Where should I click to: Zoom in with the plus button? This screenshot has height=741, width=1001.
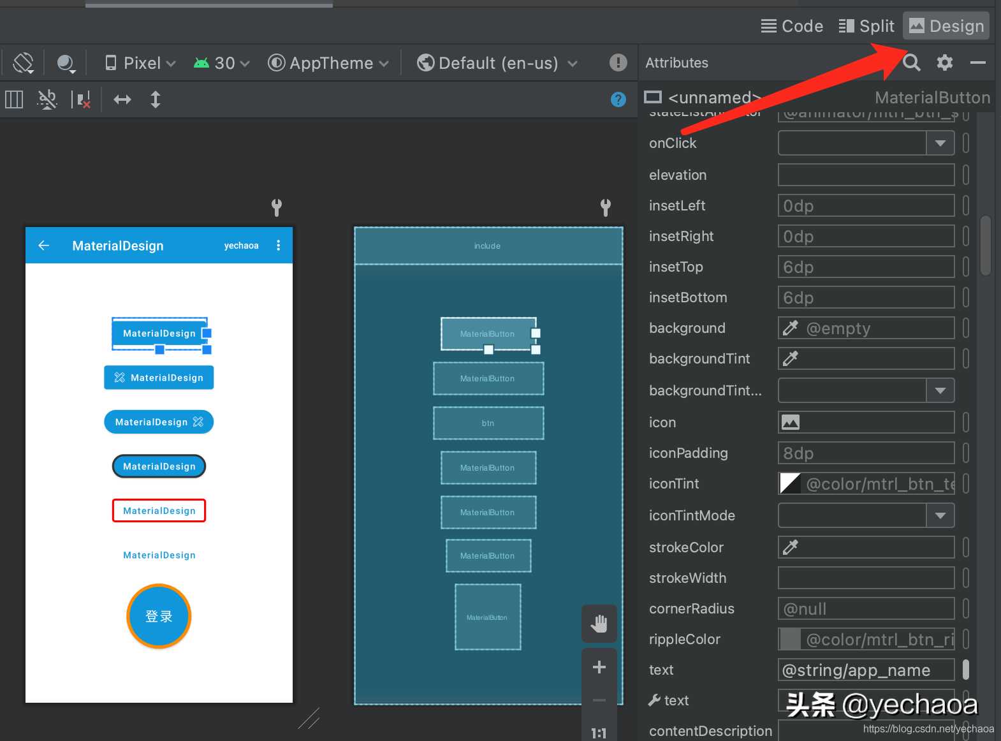pos(599,667)
